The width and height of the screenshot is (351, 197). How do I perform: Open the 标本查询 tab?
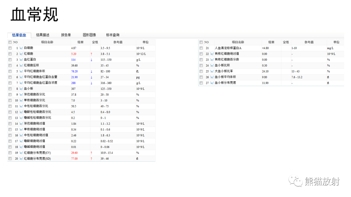click(112, 35)
